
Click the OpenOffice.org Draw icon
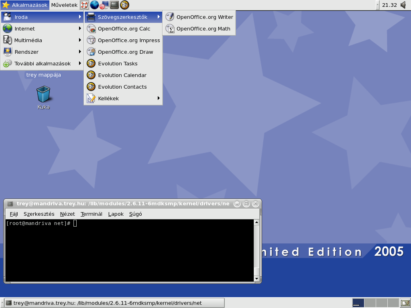tap(91, 52)
